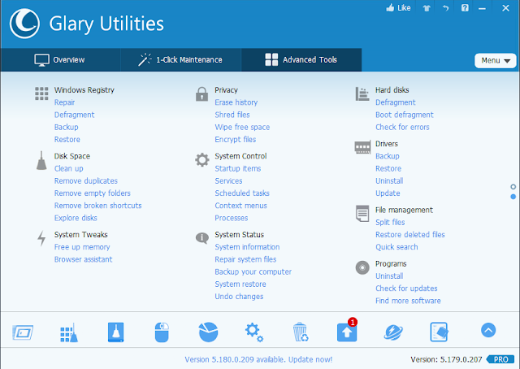
Task: Open the Menu dropdown
Action: pyautogui.click(x=496, y=60)
